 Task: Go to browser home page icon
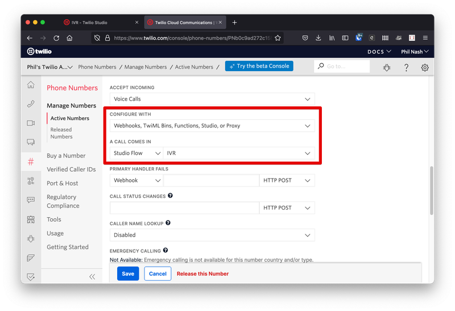(x=69, y=38)
